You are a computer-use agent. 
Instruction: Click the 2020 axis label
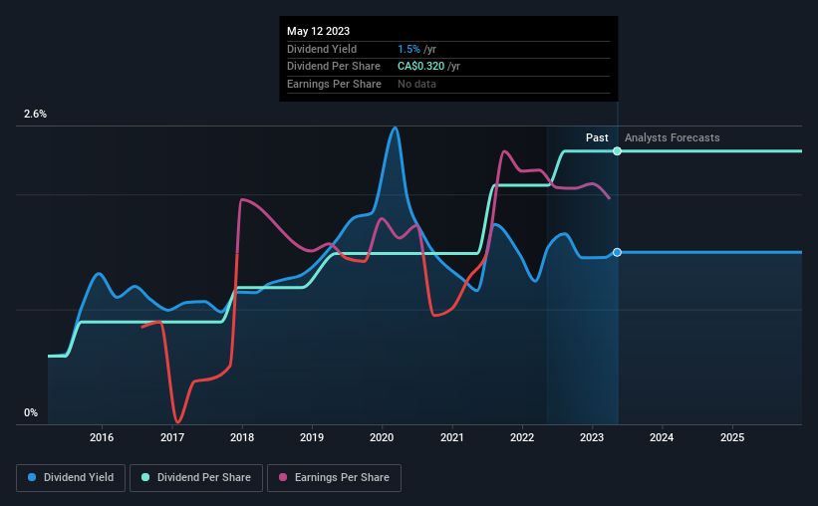[x=382, y=437]
